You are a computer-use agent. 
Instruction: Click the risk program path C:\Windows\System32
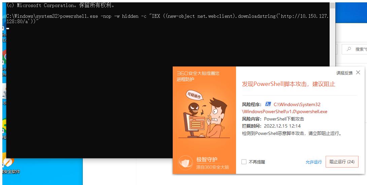297,104
